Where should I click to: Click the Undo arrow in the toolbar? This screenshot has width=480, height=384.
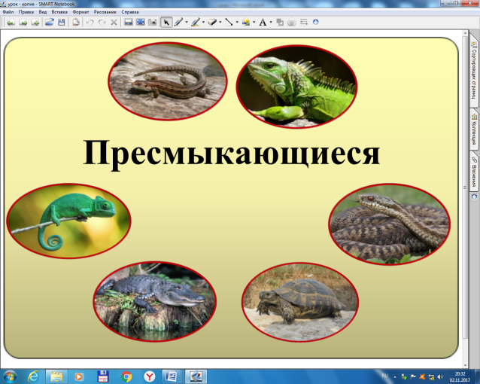(90, 23)
